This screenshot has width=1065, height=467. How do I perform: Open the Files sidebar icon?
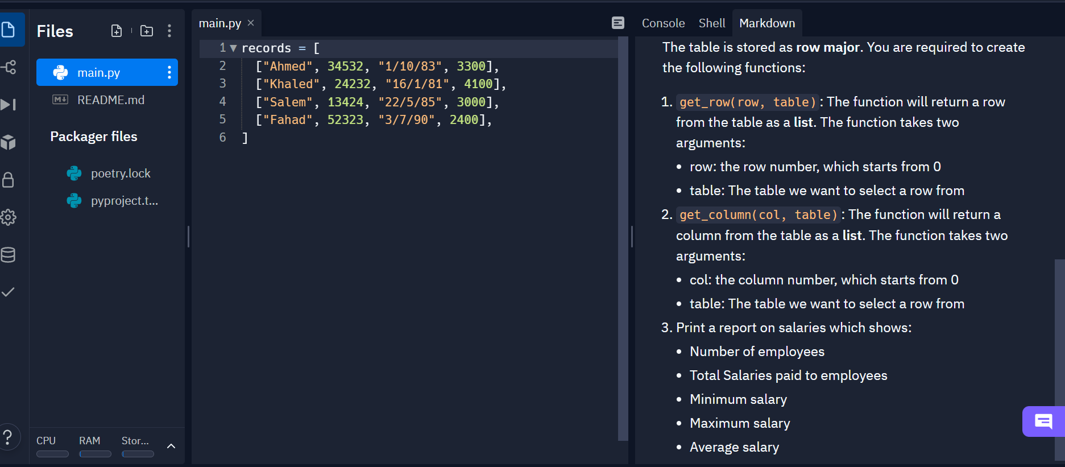[8, 30]
